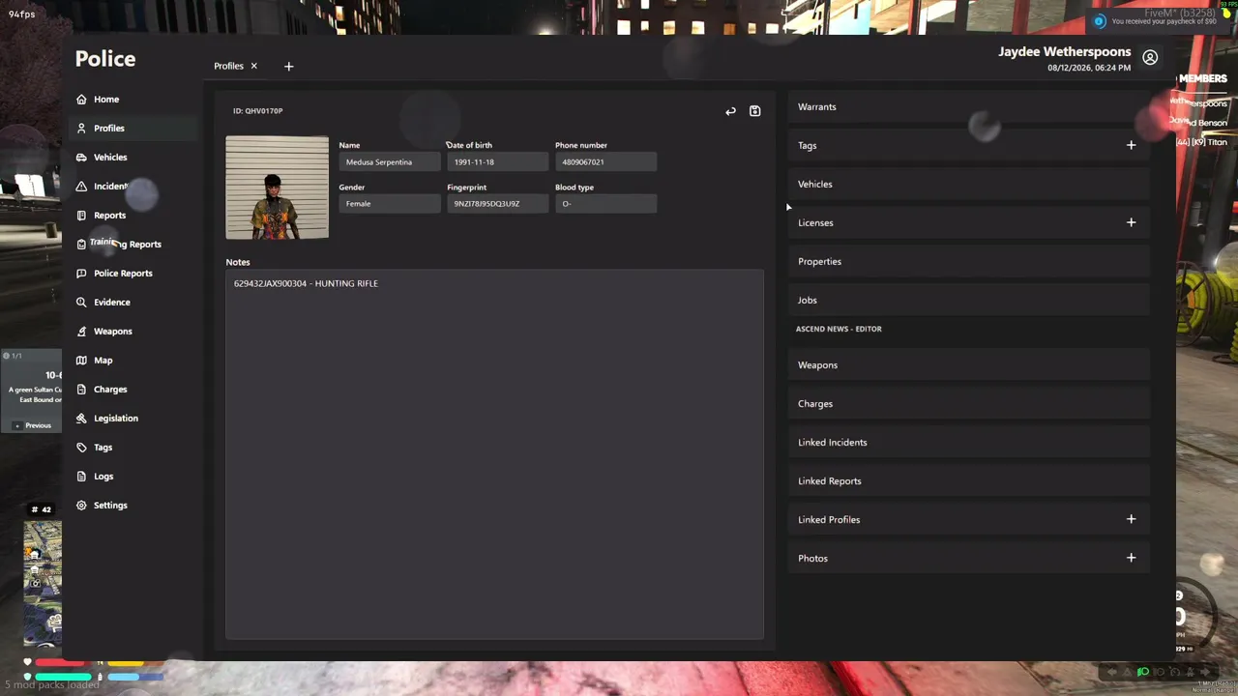Click the ID: QHV0170P text
The width and height of the screenshot is (1238, 696).
coord(258,111)
